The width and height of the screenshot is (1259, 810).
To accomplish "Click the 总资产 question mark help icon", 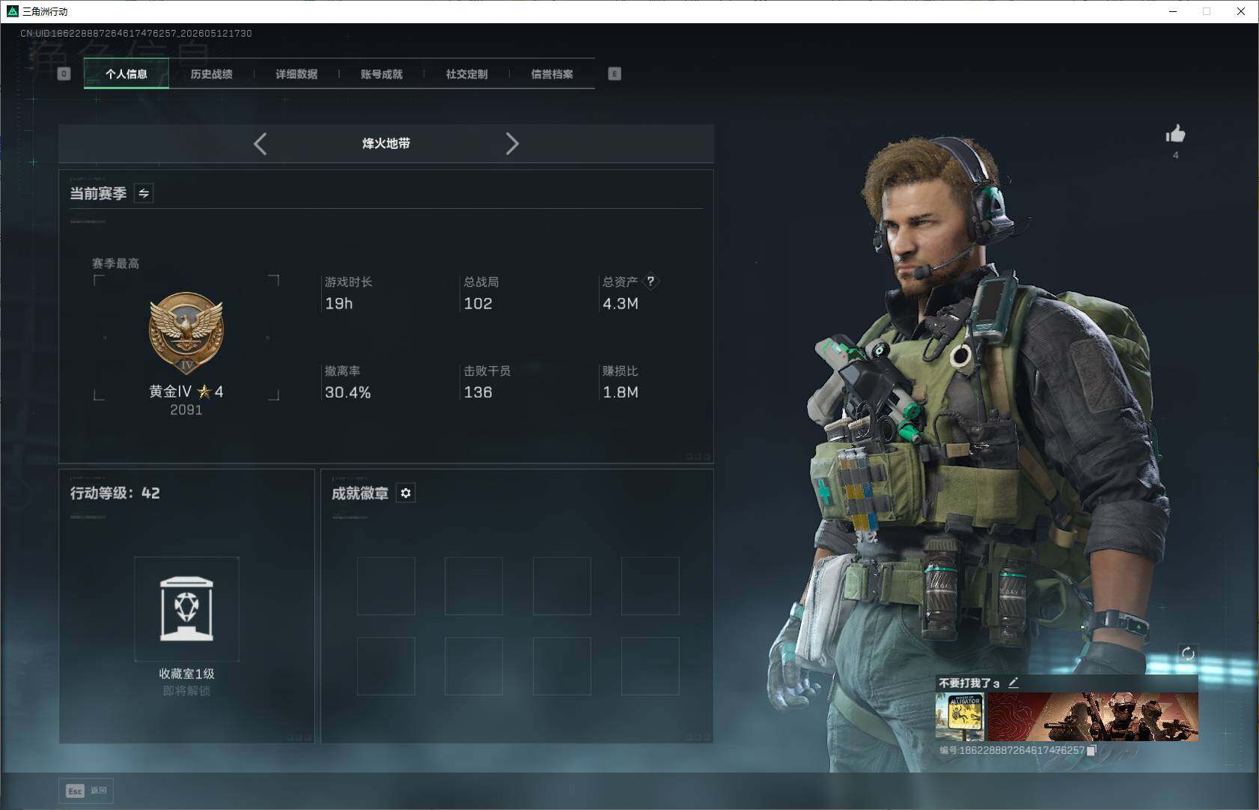I will coord(650,281).
